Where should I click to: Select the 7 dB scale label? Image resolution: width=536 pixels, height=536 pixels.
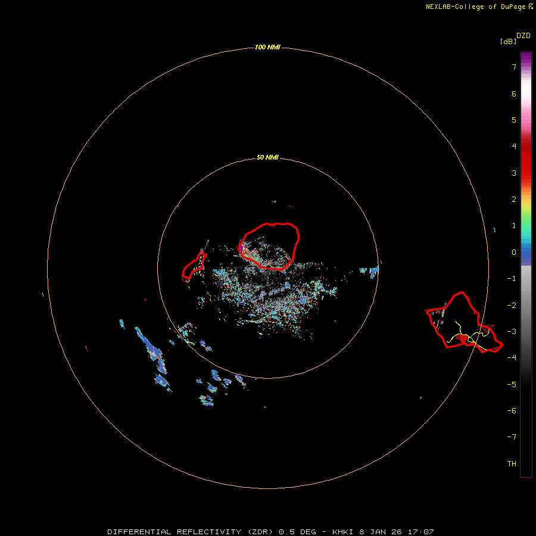(x=514, y=67)
